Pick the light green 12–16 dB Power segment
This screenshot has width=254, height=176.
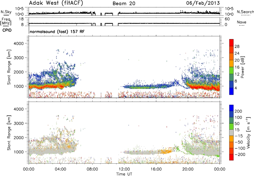point(231,71)
